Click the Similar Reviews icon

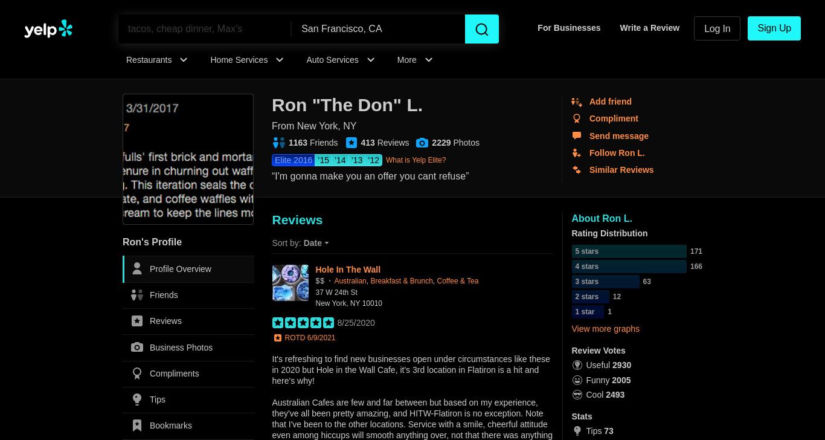coord(577,170)
